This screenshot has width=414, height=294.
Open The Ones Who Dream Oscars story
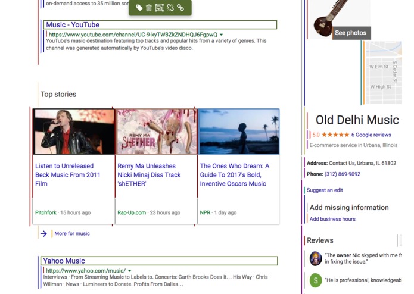(x=235, y=175)
